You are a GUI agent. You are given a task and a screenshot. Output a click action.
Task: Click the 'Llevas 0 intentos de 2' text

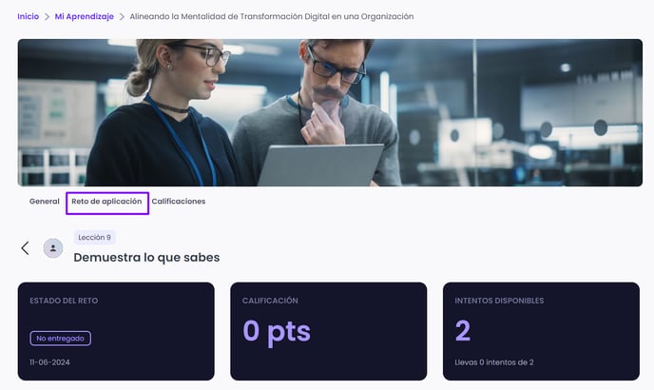[x=494, y=362]
